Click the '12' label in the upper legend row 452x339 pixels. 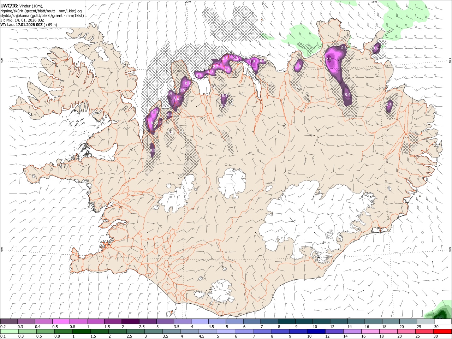[x=332, y=327]
